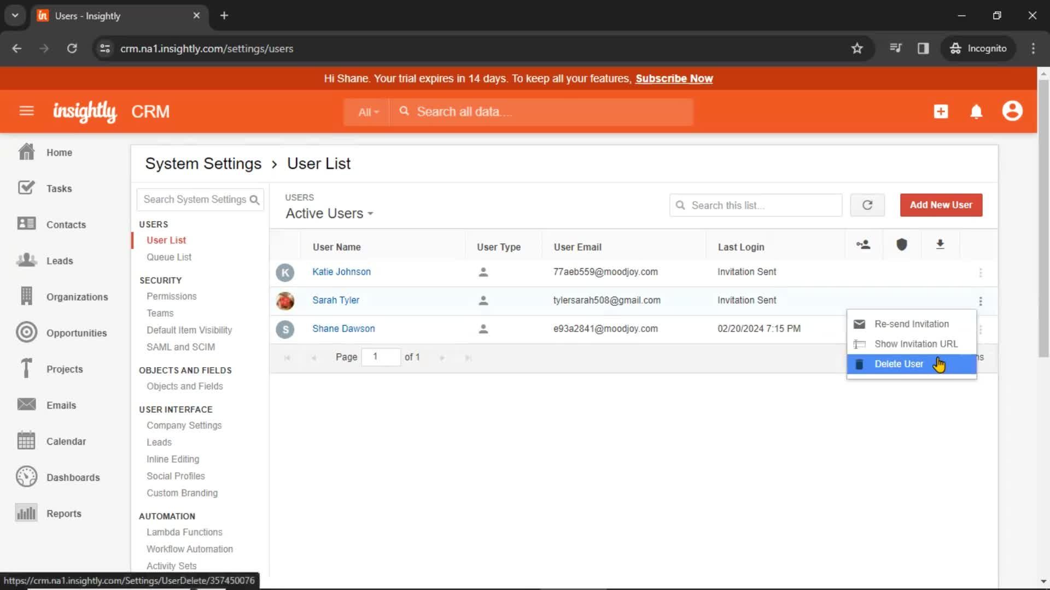Reload the page in the browser
The height and width of the screenshot is (590, 1050).
coord(72,48)
